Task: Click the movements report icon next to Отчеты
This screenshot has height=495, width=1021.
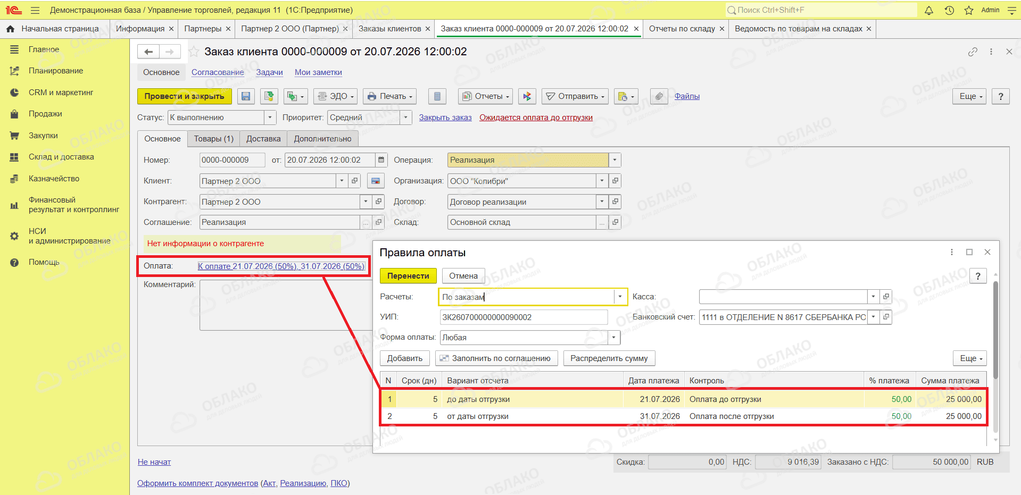Action: 527,96
